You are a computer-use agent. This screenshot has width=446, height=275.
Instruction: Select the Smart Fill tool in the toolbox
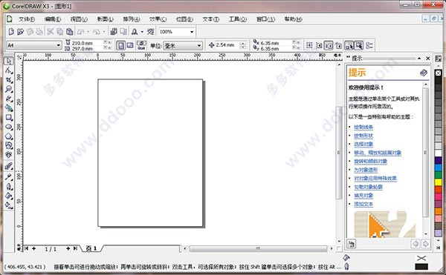pyautogui.click(x=8, y=107)
